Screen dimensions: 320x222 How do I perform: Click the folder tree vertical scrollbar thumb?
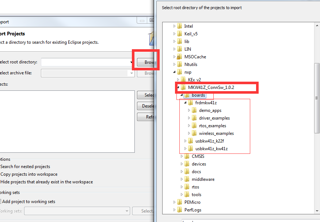pos(317,98)
